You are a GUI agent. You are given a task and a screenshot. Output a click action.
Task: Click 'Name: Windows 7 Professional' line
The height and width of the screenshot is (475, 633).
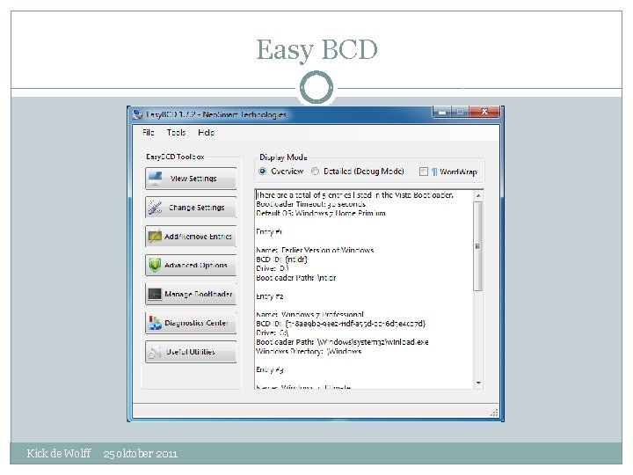coord(309,314)
